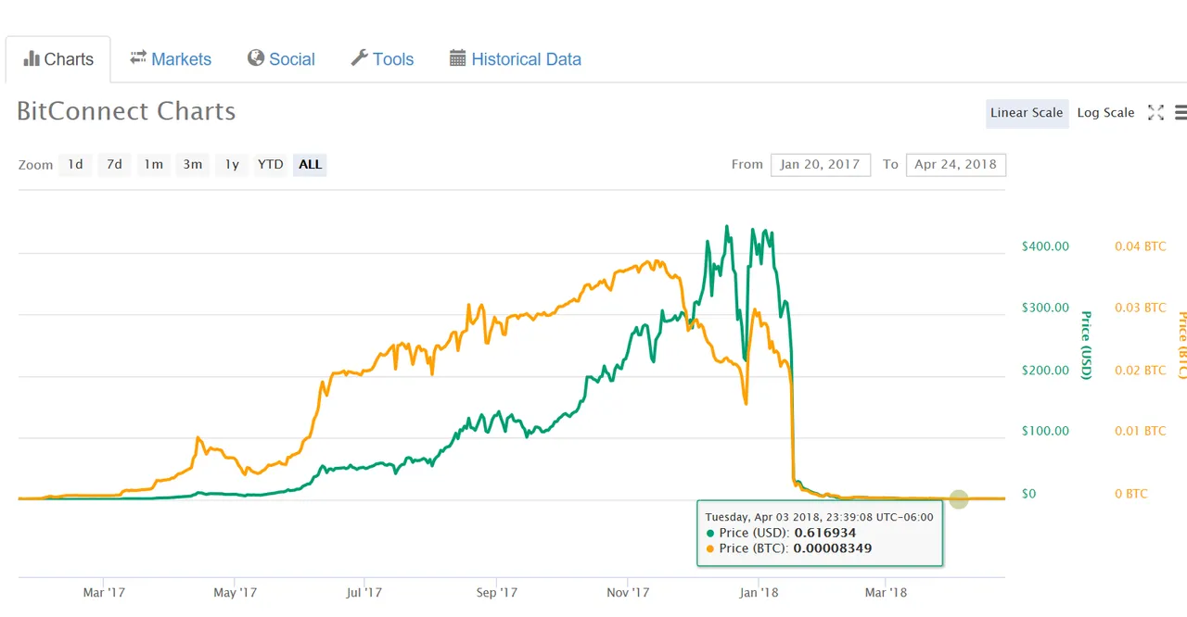Click the globe icon beside Social
Screen dimensions: 1187x617
[x=256, y=58]
